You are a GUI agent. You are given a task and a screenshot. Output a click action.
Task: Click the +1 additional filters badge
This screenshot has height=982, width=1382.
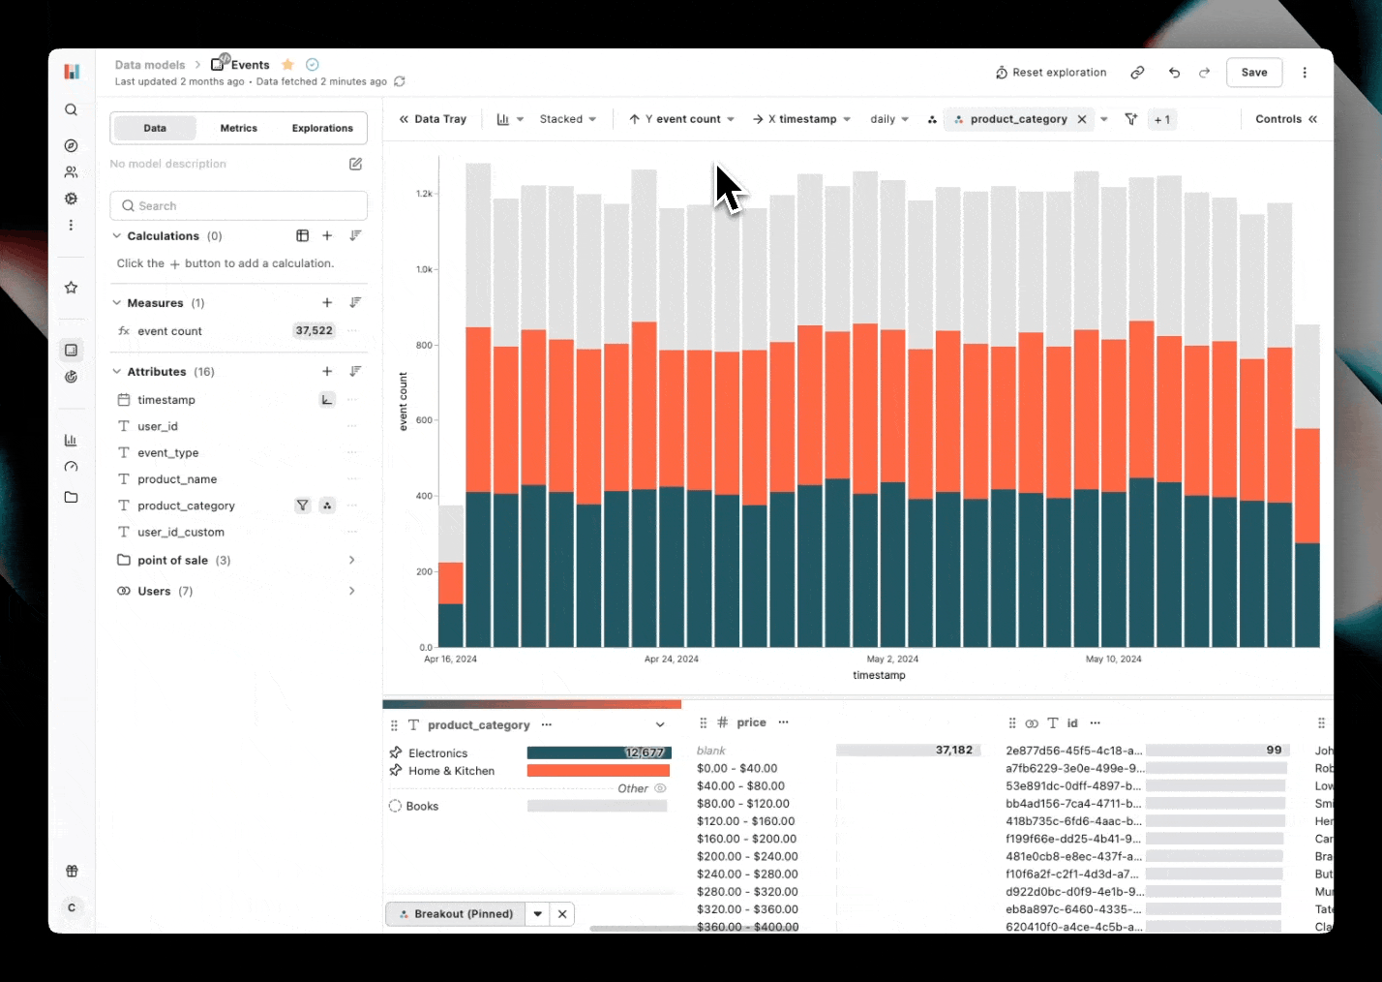(1162, 119)
